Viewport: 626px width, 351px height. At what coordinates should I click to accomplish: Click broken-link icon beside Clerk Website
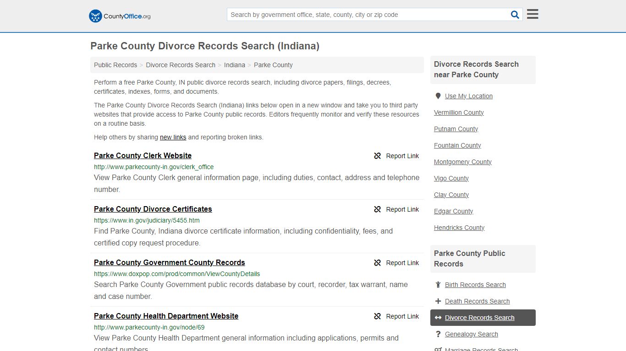(378, 156)
